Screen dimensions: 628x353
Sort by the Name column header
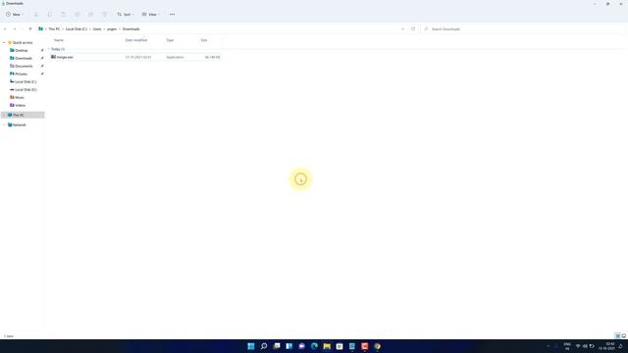59,40
